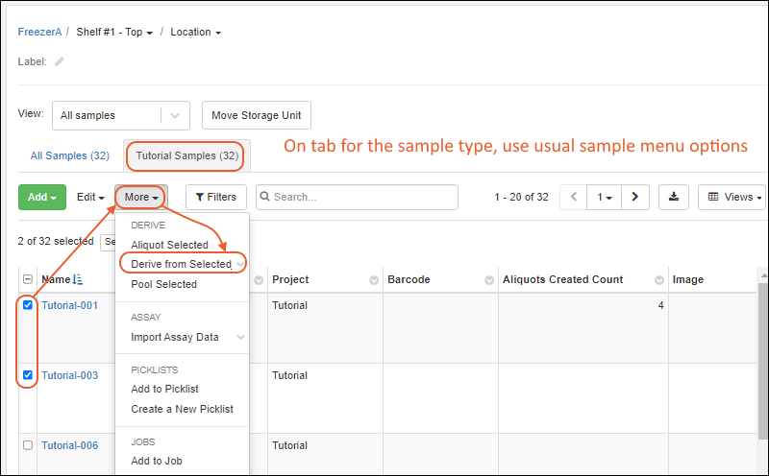The height and width of the screenshot is (476, 769).
Task: Switch to the All Samples (32) tab
Action: pyautogui.click(x=69, y=155)
